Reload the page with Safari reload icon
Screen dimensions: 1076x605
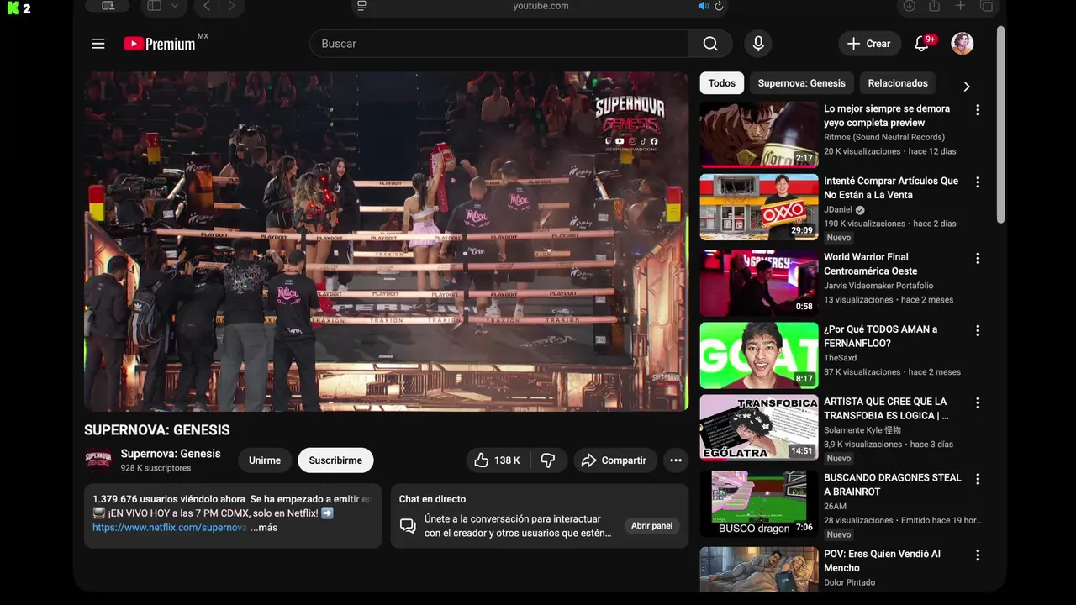(719, 6)
